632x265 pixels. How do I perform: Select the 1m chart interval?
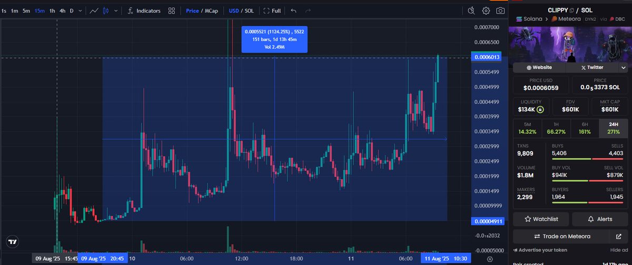[x=15, y=11]
